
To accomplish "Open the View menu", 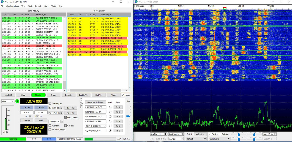I will tap(23, 6).
